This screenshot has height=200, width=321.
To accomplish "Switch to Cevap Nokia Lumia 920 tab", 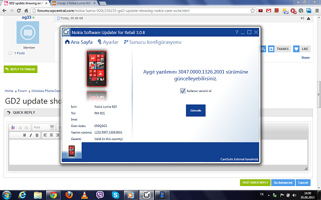I will 74,3.
